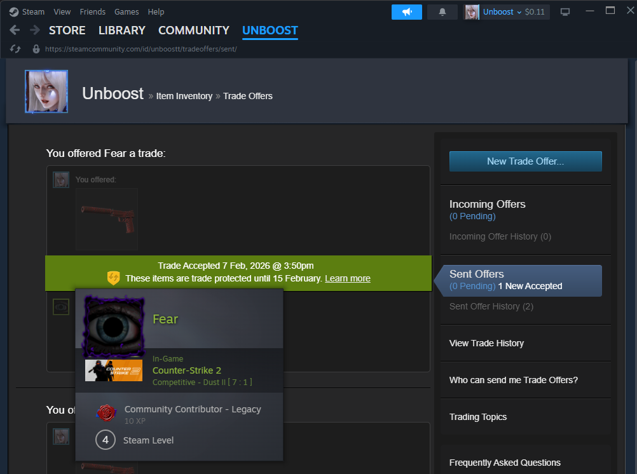Click 'Community Contributor - Legacy' badge text

(193, 409)
